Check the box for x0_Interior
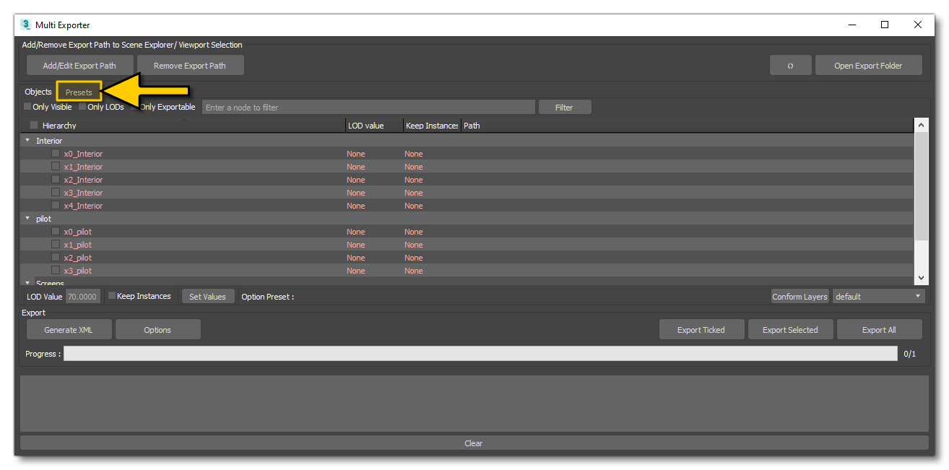The height and width of the screenshot is (470, 949). [56, 154]
